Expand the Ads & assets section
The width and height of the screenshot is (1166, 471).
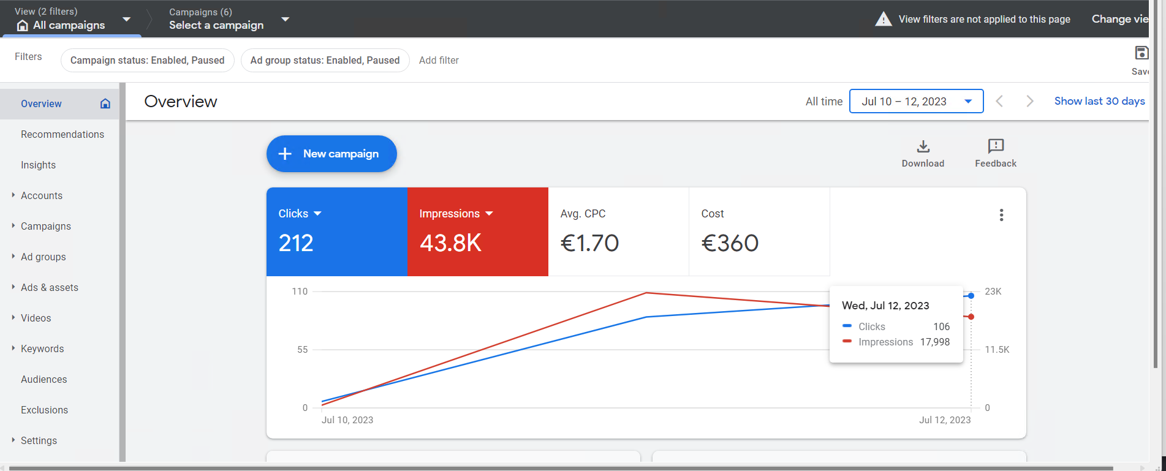(x=13, y=287)
